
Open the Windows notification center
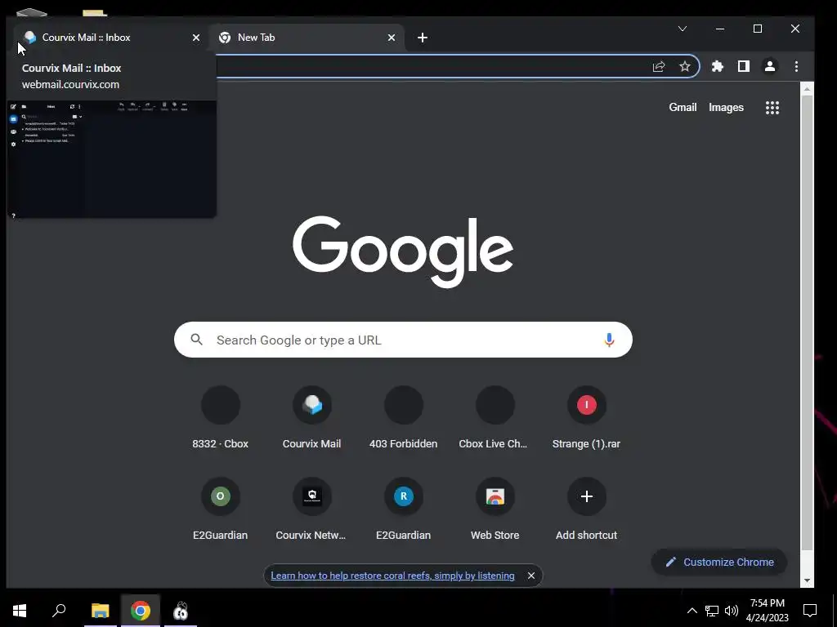810,611
